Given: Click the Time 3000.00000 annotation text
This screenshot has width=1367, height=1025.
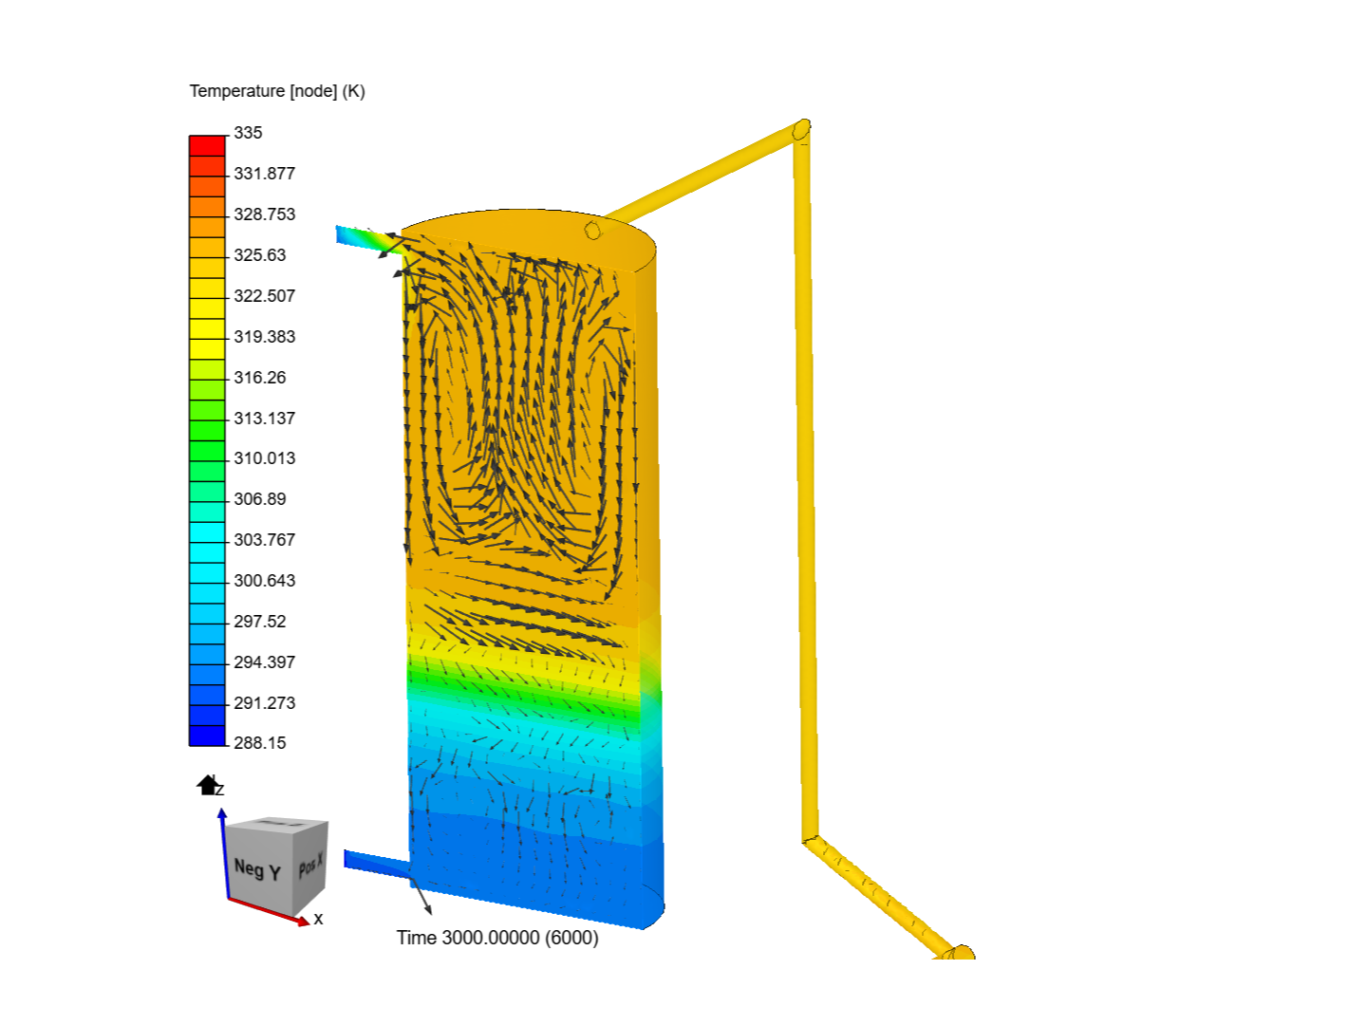Looking at the screenshot, I should coord(497,938).
